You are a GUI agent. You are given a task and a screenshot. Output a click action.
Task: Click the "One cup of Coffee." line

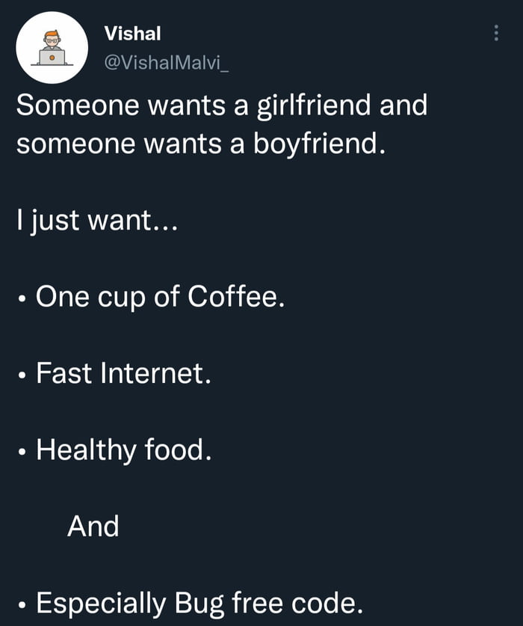coord(160,298)
